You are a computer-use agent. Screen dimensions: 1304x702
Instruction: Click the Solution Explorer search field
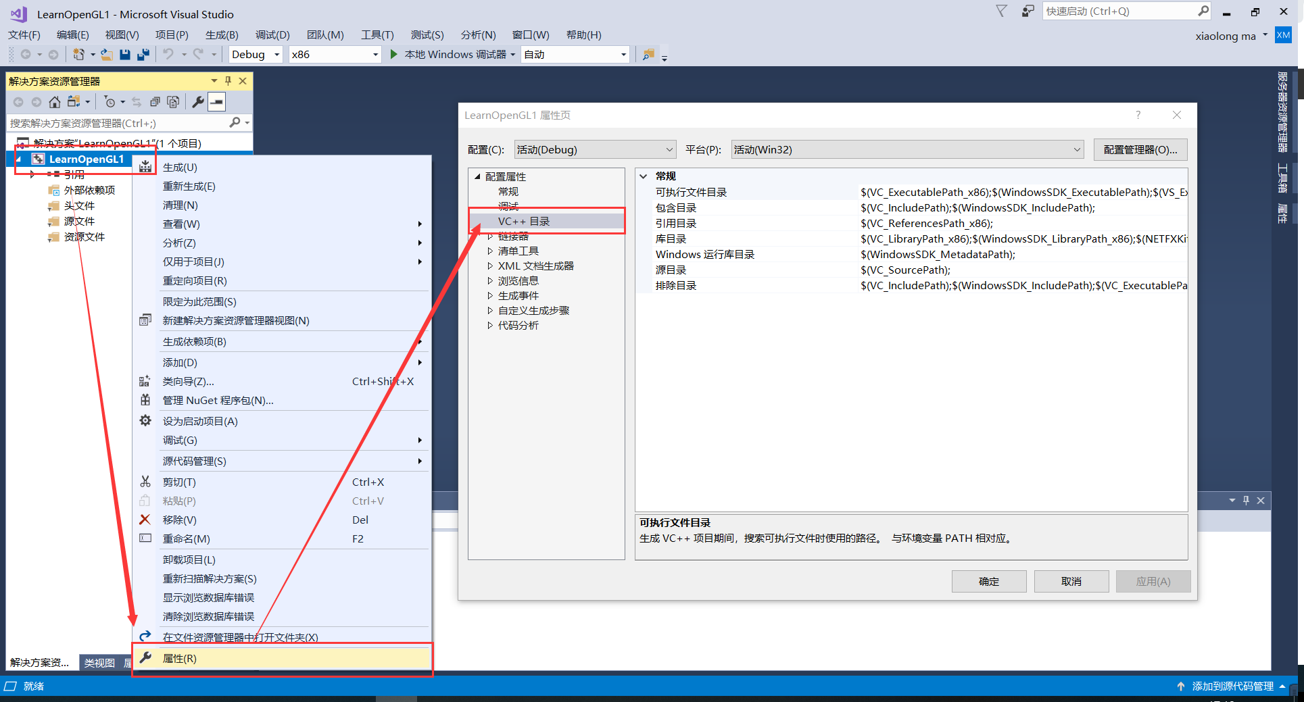(x=118, y=123)
